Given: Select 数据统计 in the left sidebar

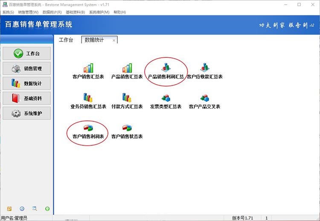Looking at the screenshot, I should (27, 83).
